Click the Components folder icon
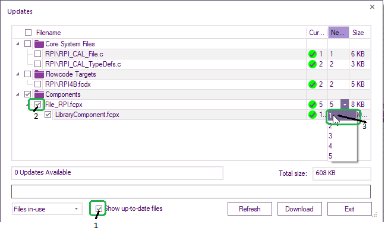This screenshot has height=234, width=388. [x=39, y=94]
